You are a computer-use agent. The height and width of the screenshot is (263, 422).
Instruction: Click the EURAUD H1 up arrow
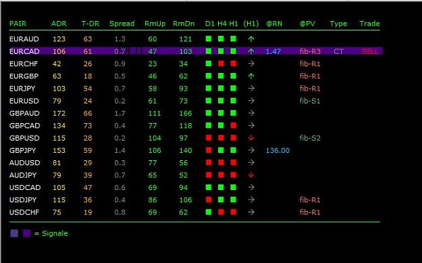pos(251,39)
